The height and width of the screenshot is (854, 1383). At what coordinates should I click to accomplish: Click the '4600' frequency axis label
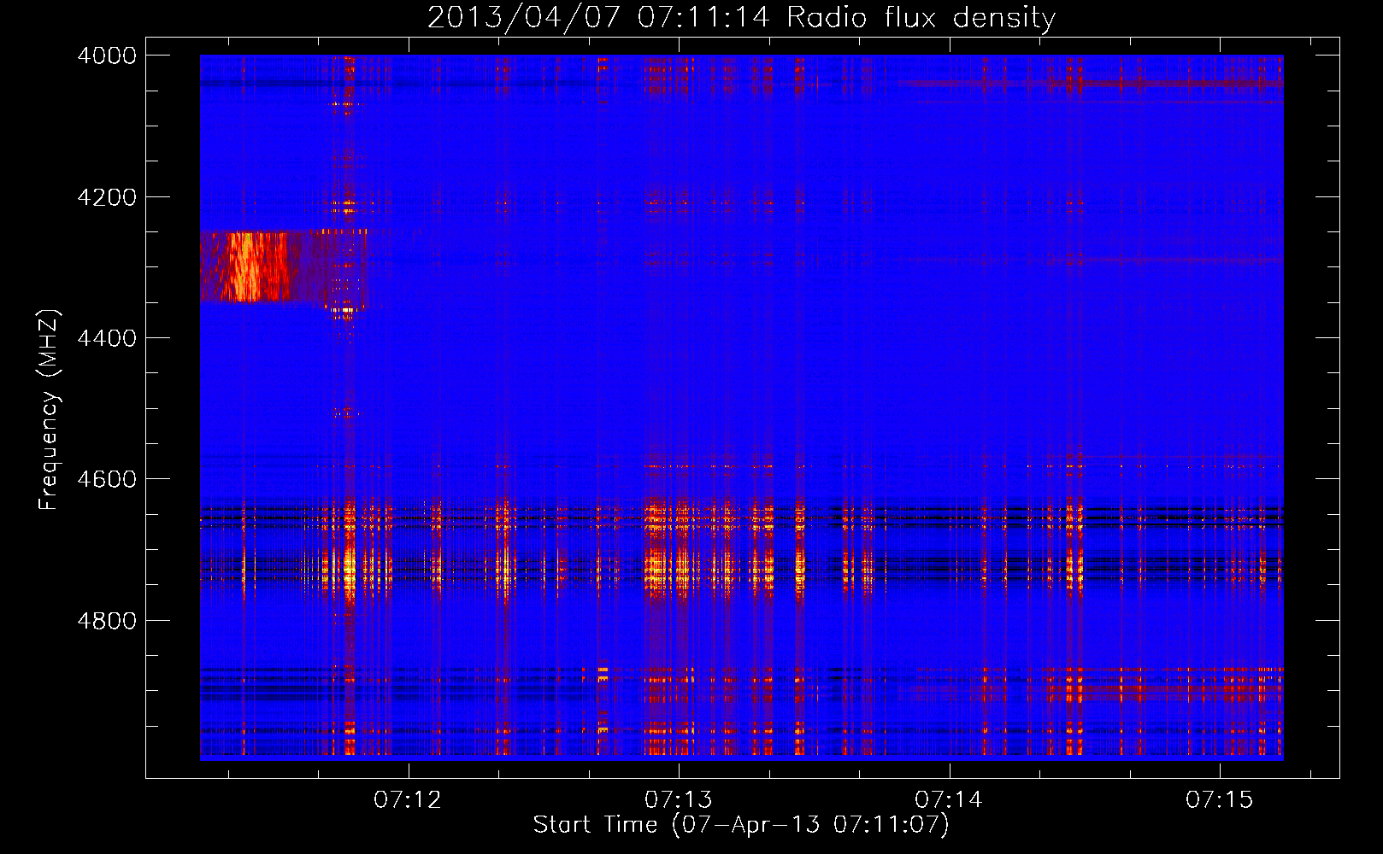tap(107, 479)
